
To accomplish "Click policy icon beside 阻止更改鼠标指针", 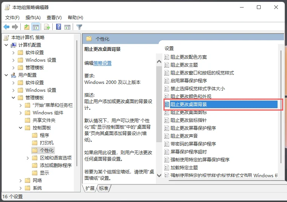I will 166,120.
